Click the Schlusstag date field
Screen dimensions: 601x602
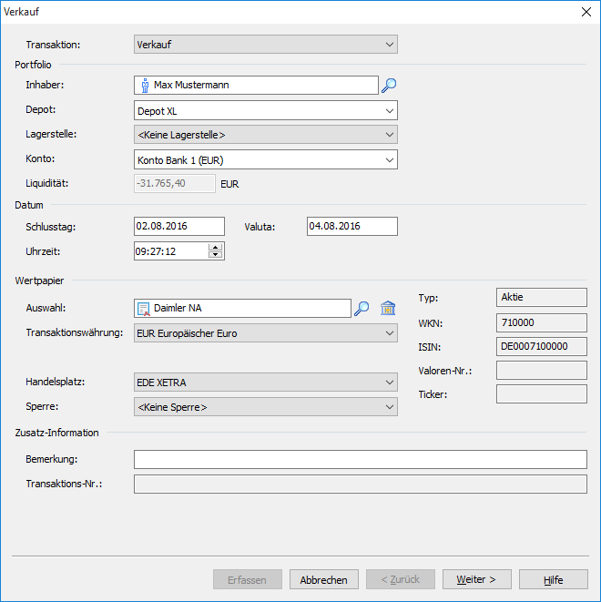(x=178, y=226)
